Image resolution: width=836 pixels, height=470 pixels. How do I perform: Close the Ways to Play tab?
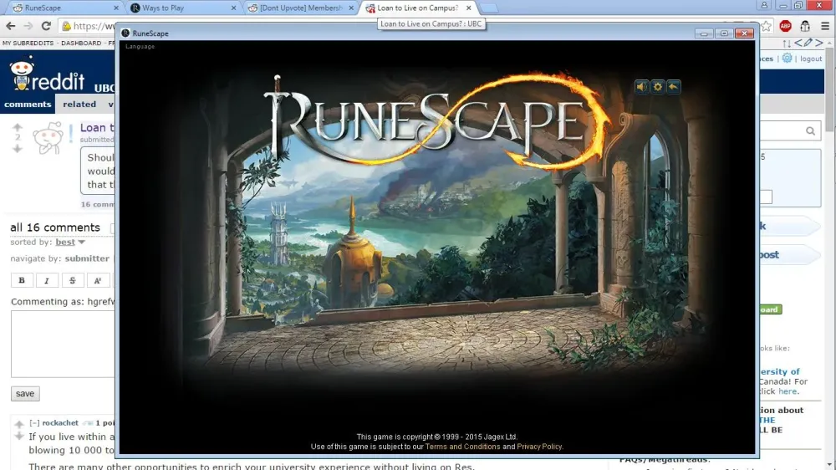coord(233,8)
